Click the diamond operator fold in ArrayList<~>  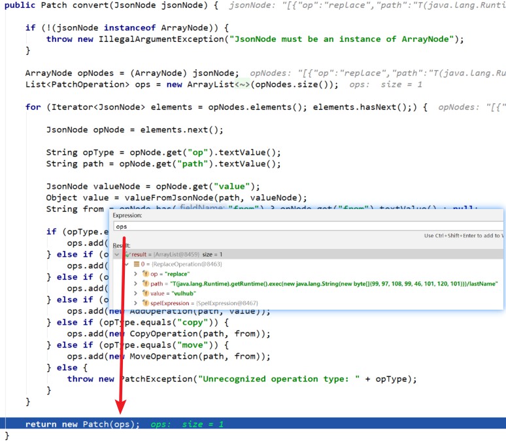[x=242, y=84]
